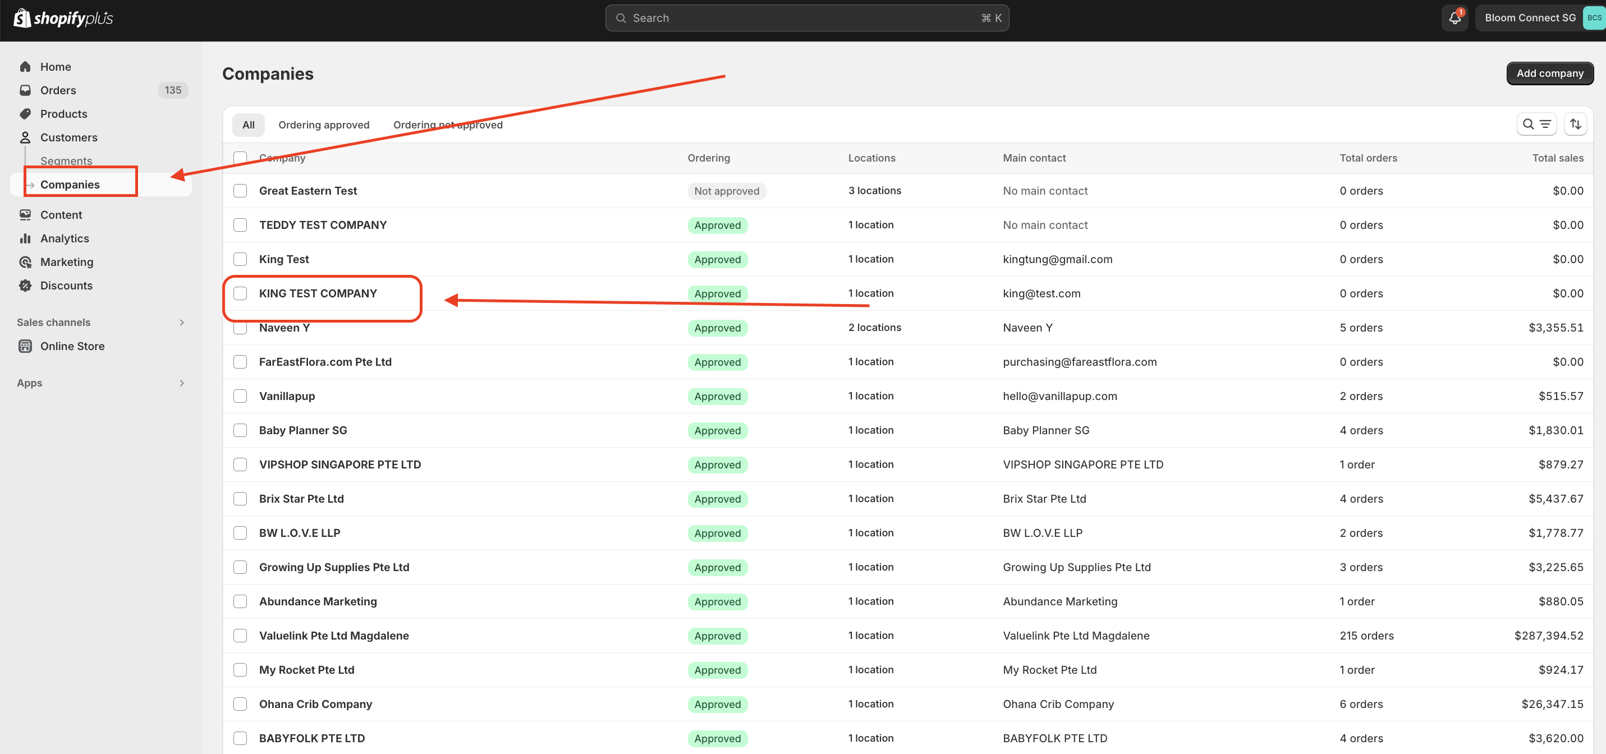Click the kingtung@gmail.com contact
Image resolution: width=1606 pixels, height=754 pixels.
1057,259
